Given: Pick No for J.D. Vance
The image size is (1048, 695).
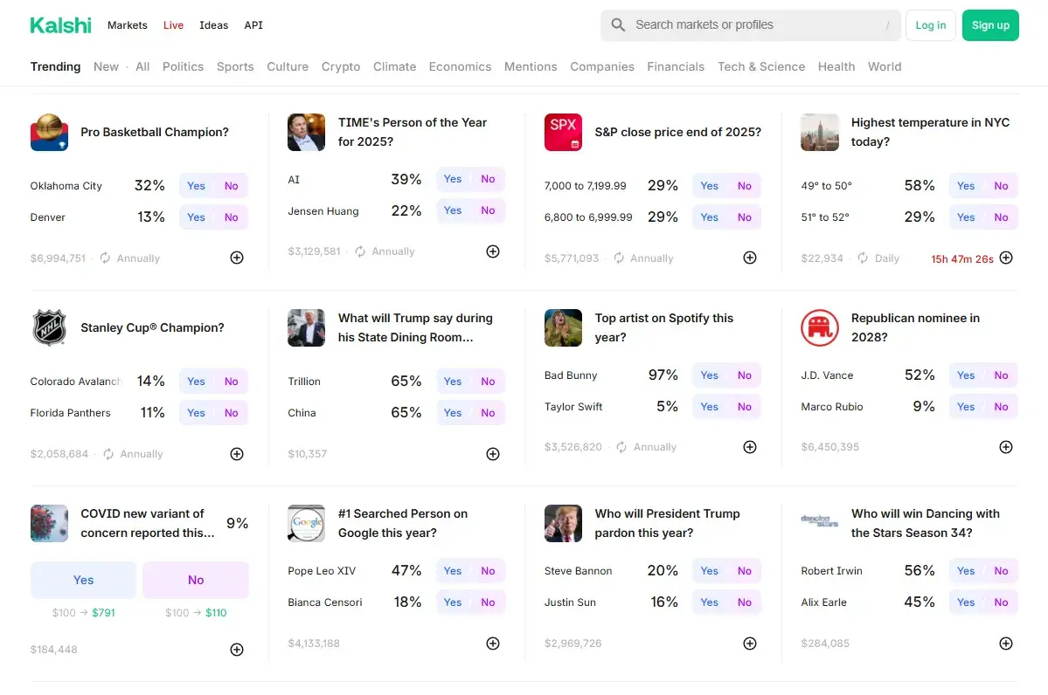Looking at the screenshot, I should coord(1001,375).
